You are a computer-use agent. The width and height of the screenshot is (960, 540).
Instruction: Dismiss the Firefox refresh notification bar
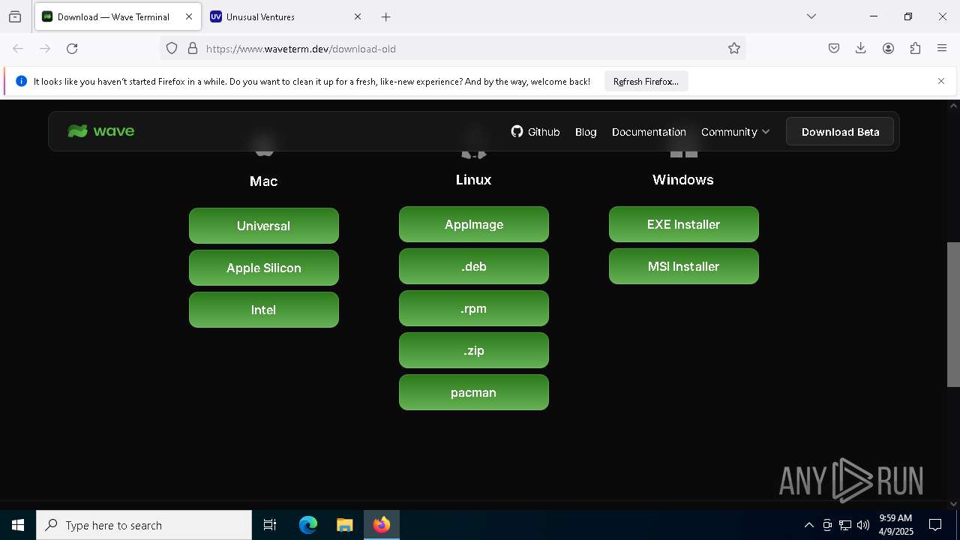click(x=941, y=81)
